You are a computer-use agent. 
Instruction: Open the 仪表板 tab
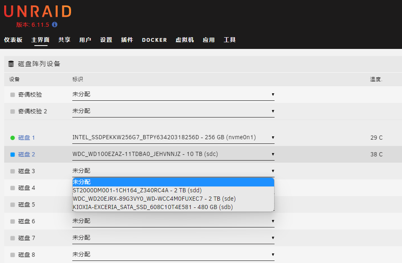(x=13, y=40)
